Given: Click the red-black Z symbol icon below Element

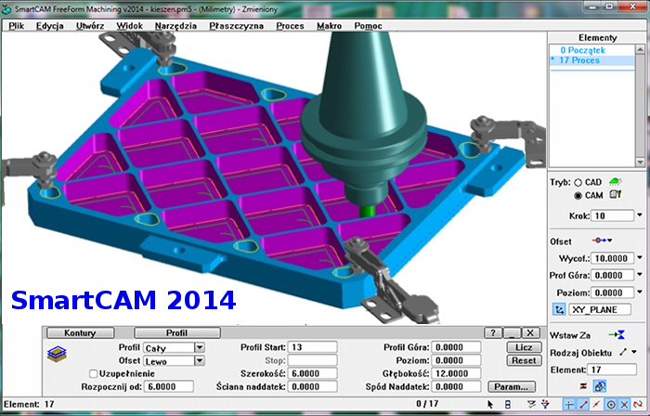Looking at the screenshot, I should [x=583, y=385].
